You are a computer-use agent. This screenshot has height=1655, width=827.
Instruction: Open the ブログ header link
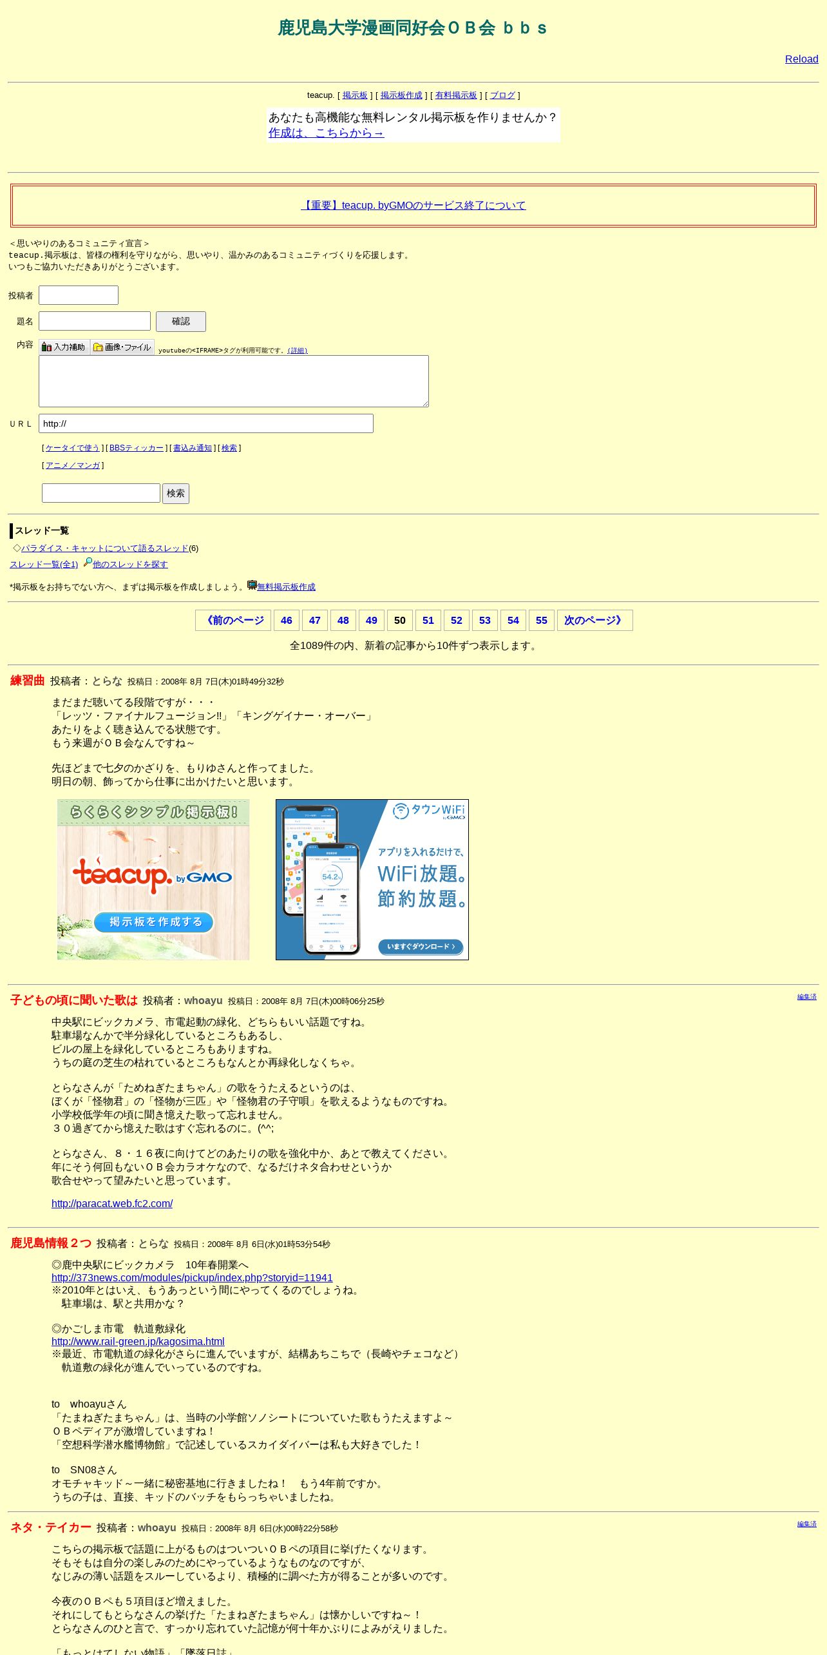(x=502, y=95)
